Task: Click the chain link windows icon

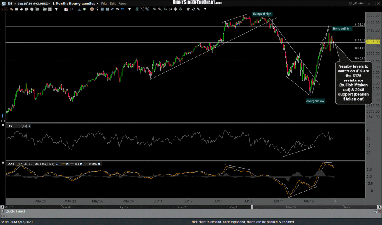Action: coord(355,4)
